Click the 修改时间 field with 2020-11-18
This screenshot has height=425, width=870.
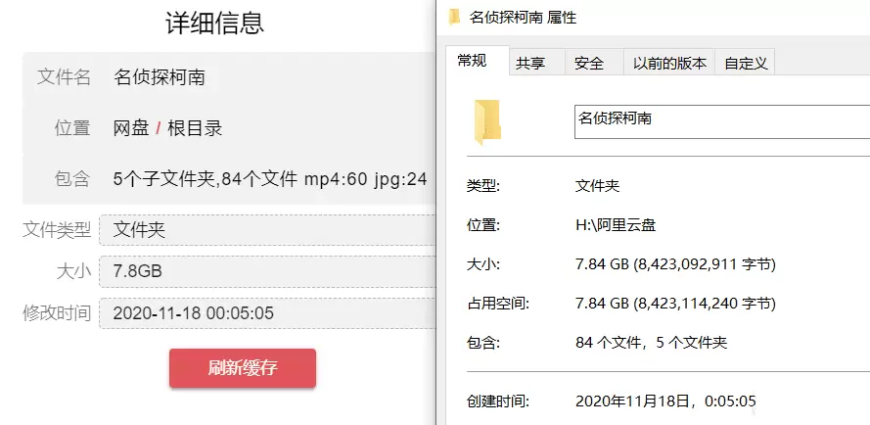(267, 312)
